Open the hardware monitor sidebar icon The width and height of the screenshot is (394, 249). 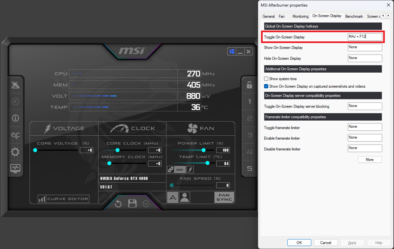click(15, 169)
